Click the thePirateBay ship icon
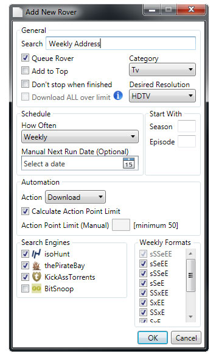This screenshot has width=219, height=354. coord(36,266)
